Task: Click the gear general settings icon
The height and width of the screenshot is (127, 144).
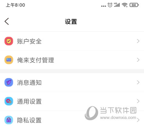Action: point(9,101)
